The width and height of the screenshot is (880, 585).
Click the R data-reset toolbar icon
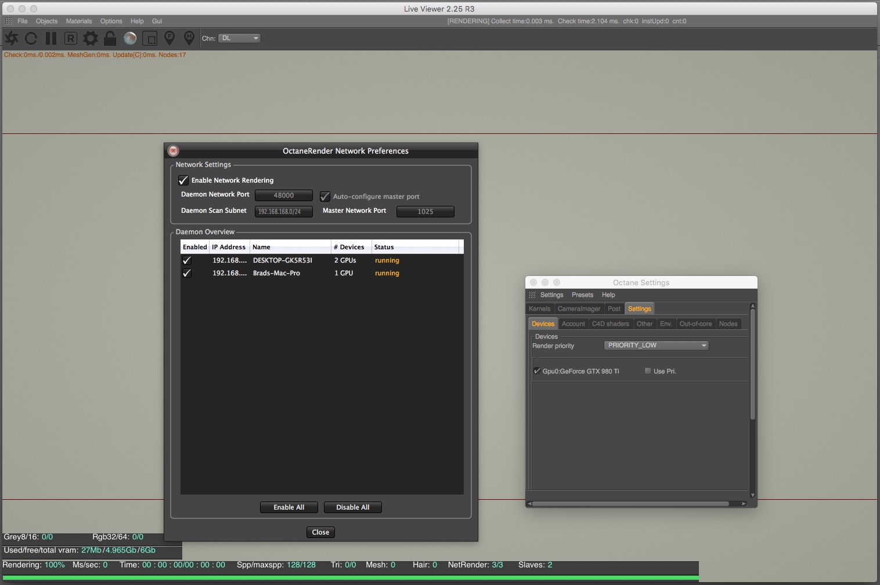click(70, 38)
